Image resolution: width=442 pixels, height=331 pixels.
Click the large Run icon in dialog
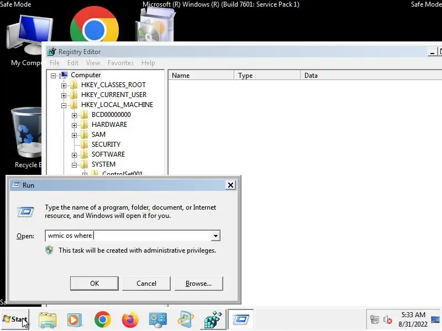point(25,212)
